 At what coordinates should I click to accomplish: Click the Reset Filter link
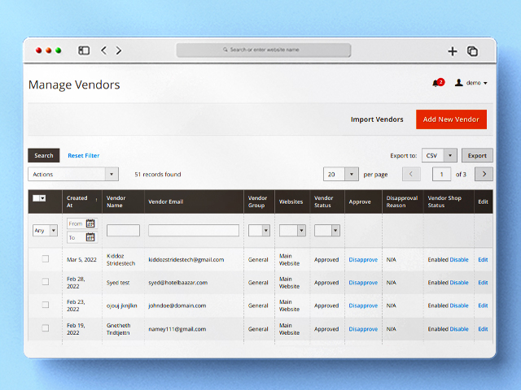coord(84,155)
